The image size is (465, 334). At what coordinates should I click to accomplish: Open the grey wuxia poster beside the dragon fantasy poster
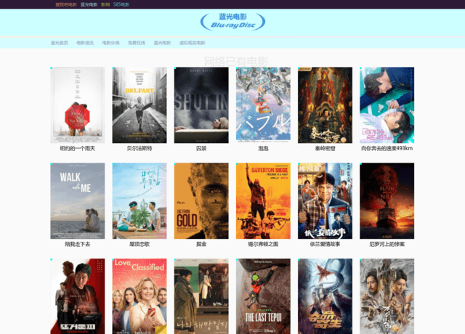(387, 296)
